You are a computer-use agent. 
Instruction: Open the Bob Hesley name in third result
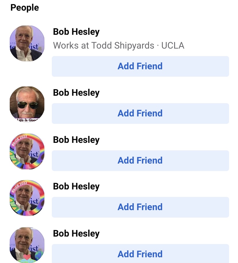tap(76, 140)
